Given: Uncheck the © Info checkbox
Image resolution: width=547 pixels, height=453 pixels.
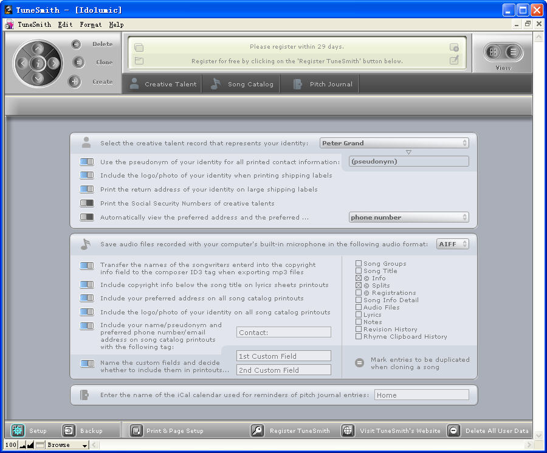Looking at the screenshot, I should 358,278.
